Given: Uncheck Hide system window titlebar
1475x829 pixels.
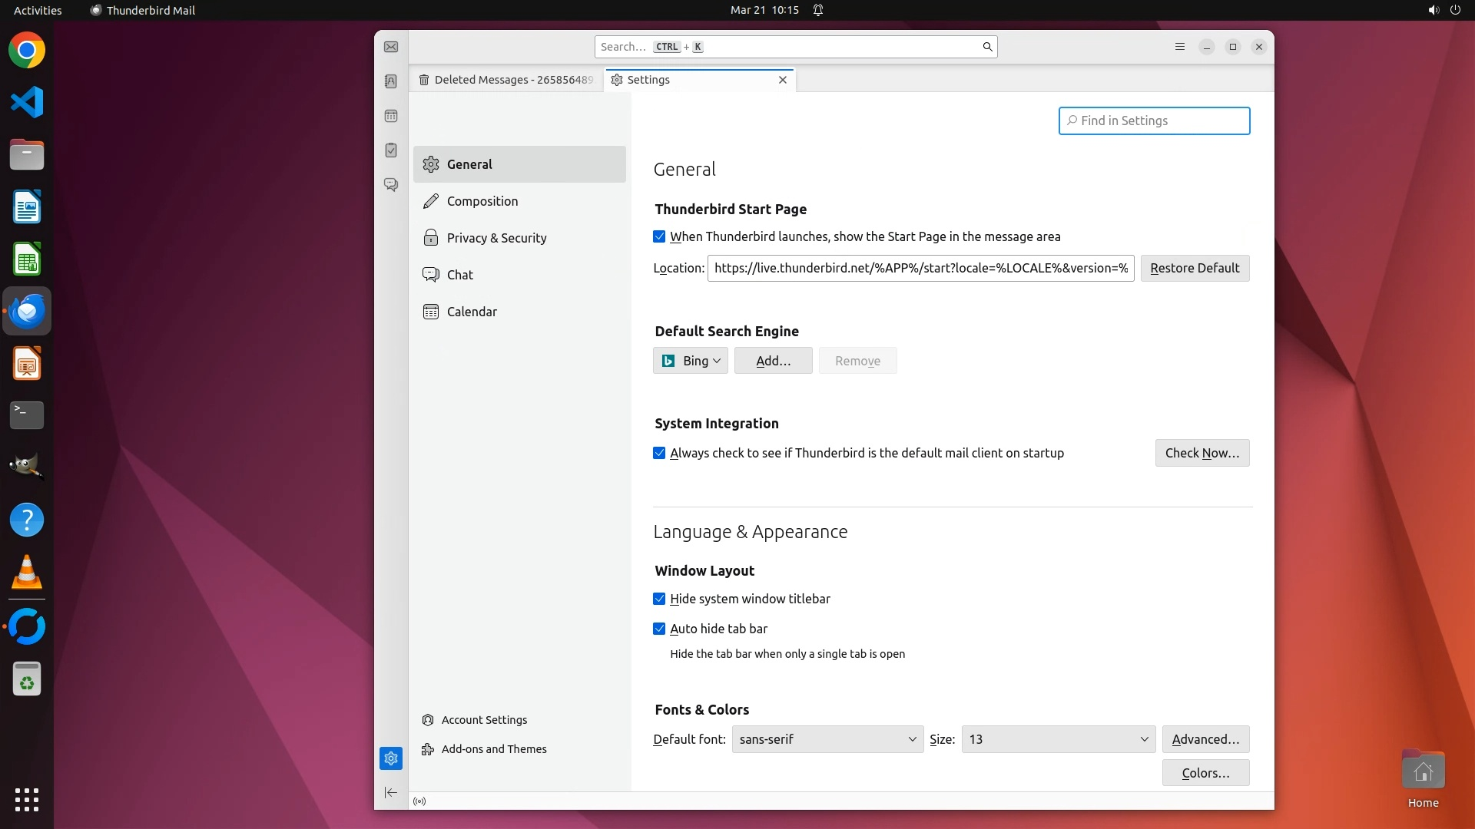Looking at the screenshot, I should pyautogui.click(x=659, y=599).
